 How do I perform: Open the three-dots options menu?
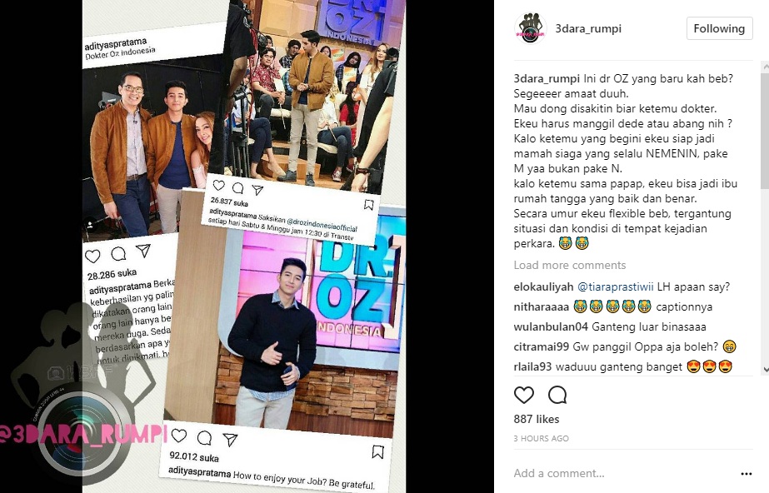[x=747, y=474]
